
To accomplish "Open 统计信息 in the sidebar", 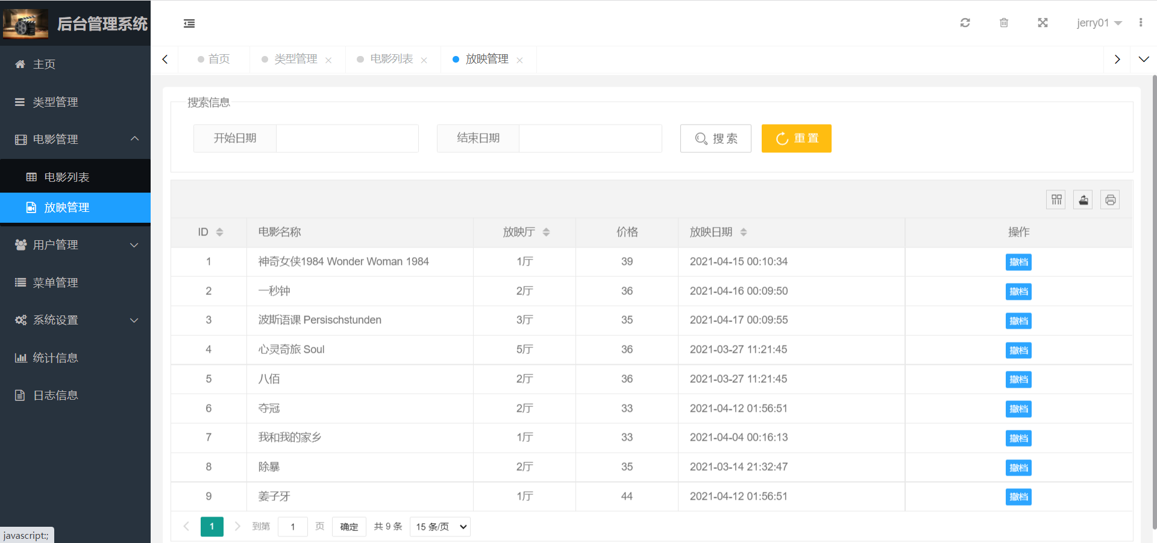I will coord(75,358).
